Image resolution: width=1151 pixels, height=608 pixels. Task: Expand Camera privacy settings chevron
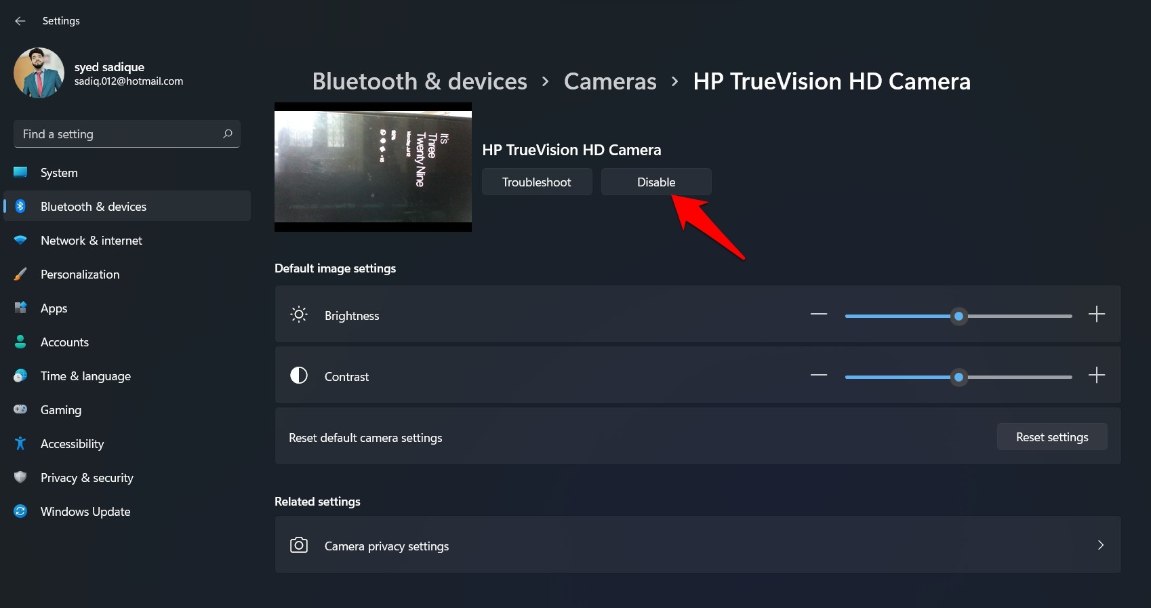tap(1100, 545)
